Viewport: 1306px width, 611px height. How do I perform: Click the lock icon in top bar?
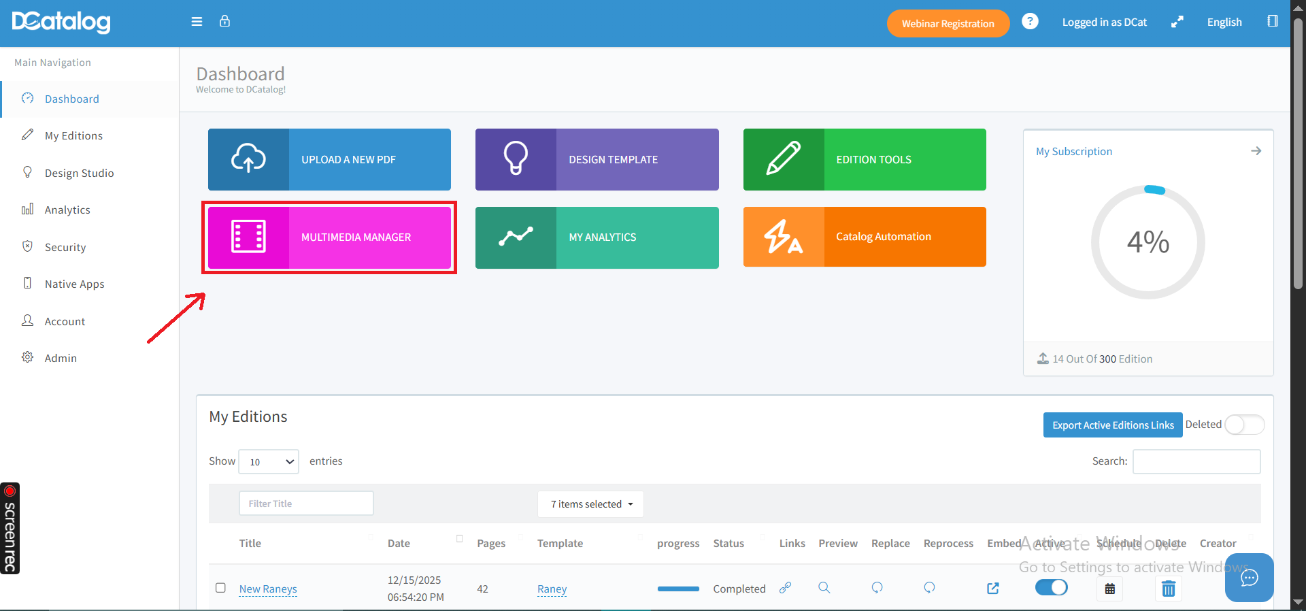coord(224,22)
